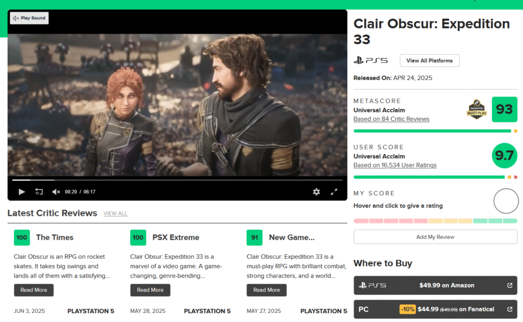
Task: Click the JUN 3, 2025 review date
Action: point(29,311)
